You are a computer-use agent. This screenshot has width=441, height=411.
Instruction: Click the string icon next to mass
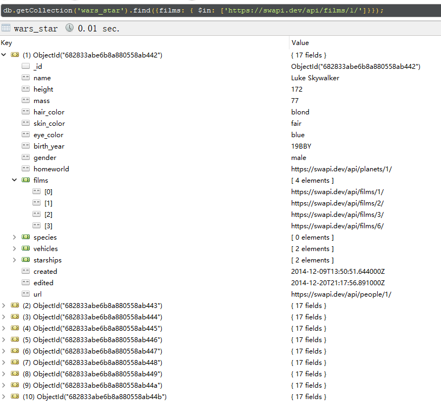pyautogui.click(x=25, y=100)
